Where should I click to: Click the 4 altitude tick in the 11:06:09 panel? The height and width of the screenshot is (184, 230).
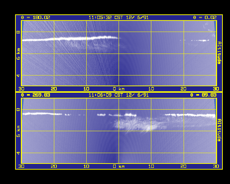pos(18,153)
